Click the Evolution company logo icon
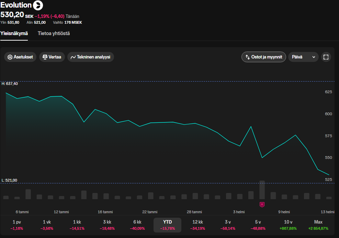Screen dimensions: 339x238 38,5
